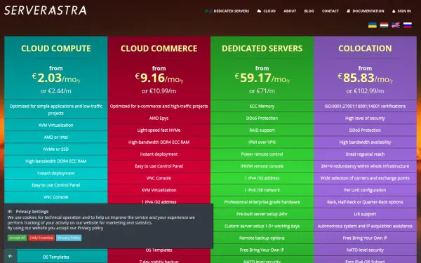
Task: Click 'RAID support' row
Action: tap(262, 130)
